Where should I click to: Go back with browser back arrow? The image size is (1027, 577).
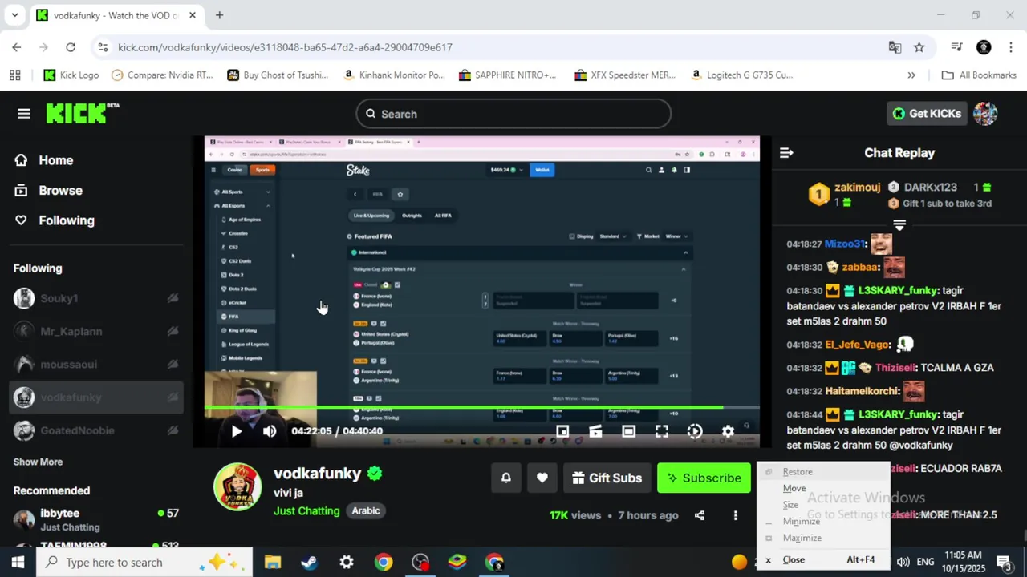tap(17, 47)
